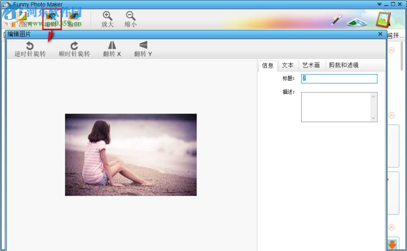Switch to the 文本 tab
This screenshot has width=407, height=251.
[x=288, y=65]
